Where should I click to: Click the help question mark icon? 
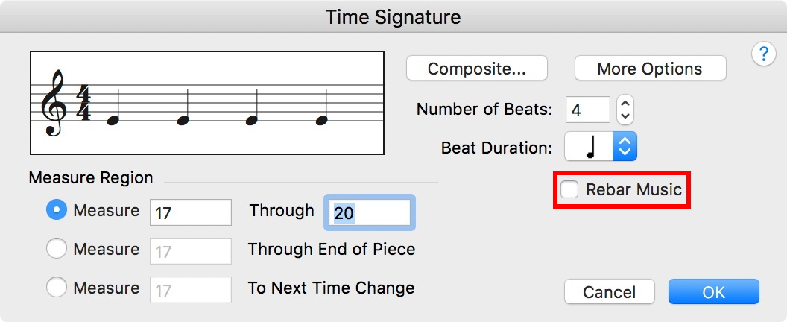(x=763, y=54)
